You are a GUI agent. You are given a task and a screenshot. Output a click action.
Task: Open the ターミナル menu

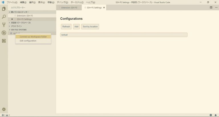77,2
